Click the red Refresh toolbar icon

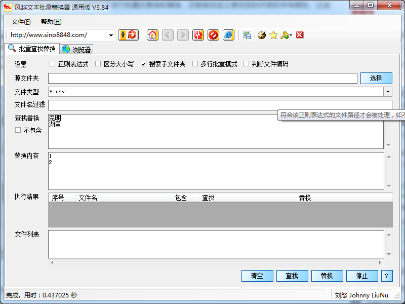(x=198, y=35)
